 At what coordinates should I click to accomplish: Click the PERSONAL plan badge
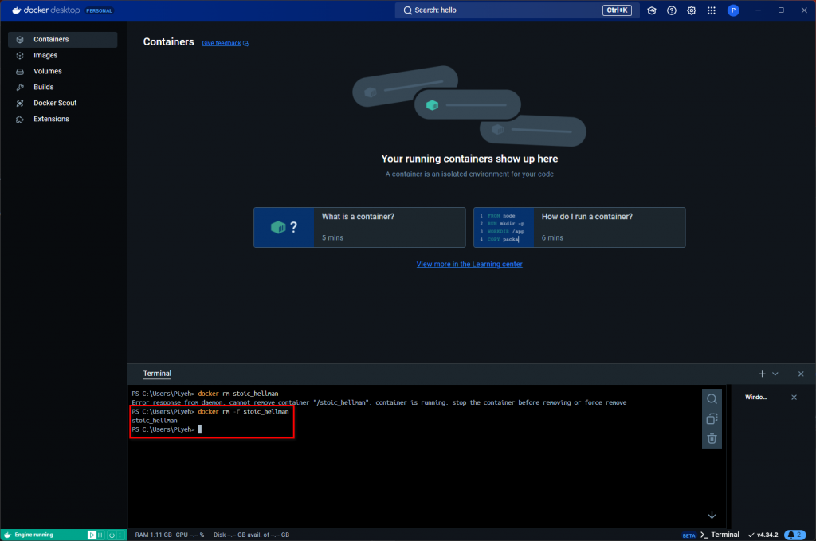pos(99,10)
